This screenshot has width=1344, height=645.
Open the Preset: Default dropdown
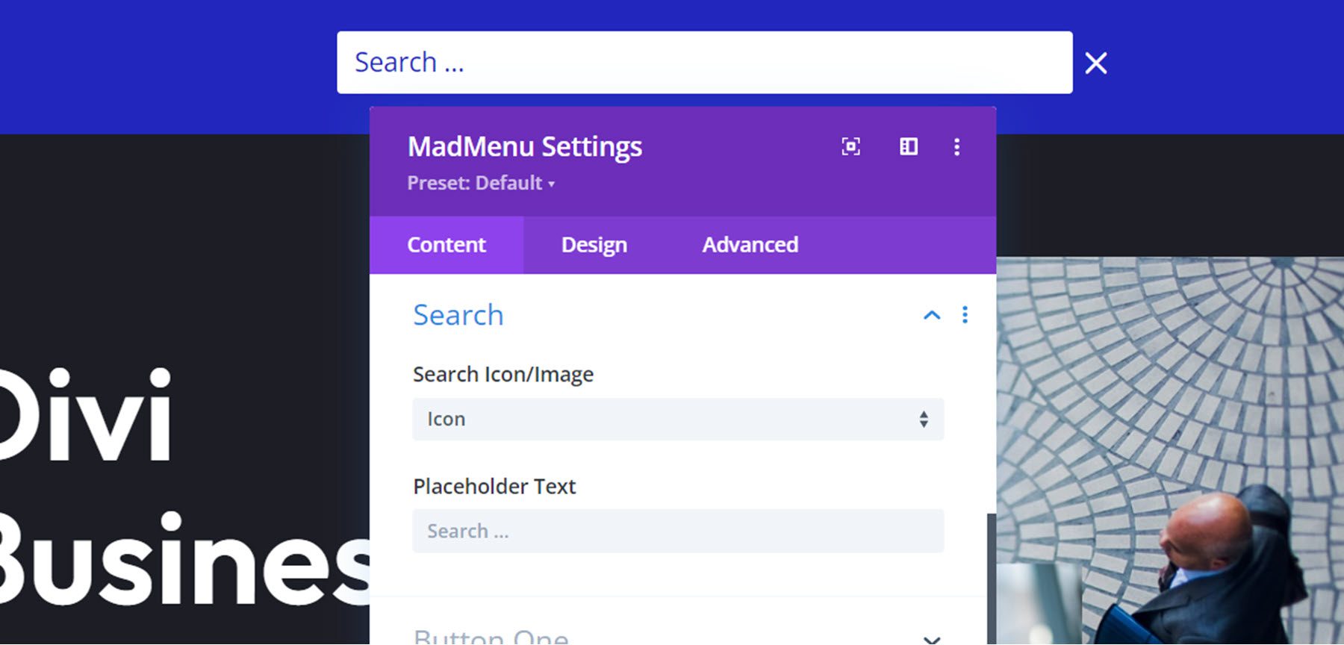point(481,183)
